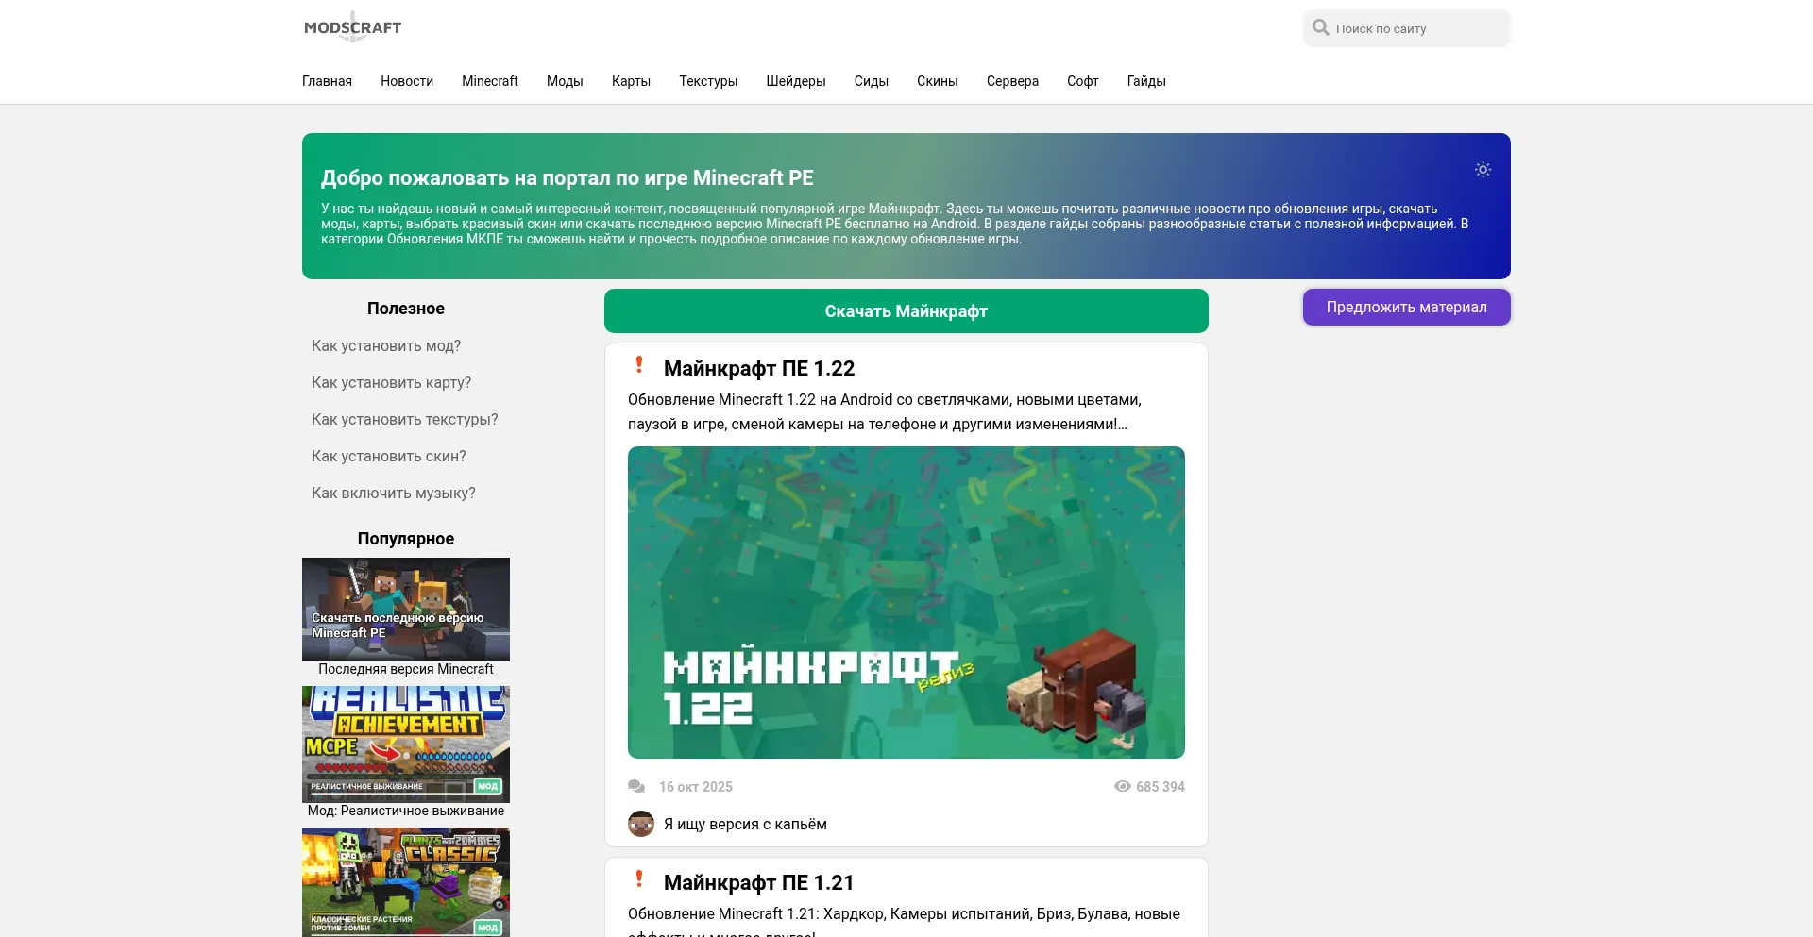Open the Главная menu item
1813x937 pixels.
coord(327,81)
